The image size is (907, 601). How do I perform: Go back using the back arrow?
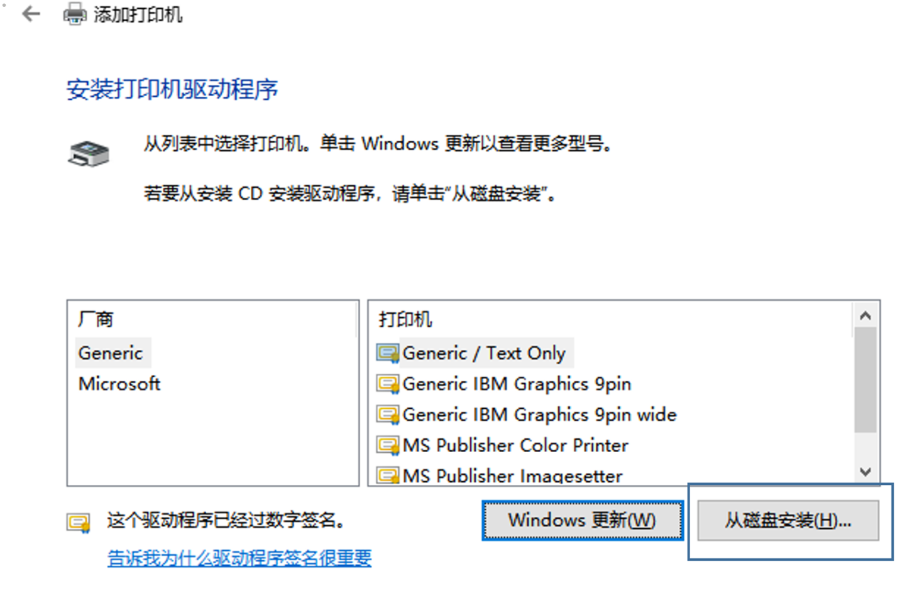30,14
